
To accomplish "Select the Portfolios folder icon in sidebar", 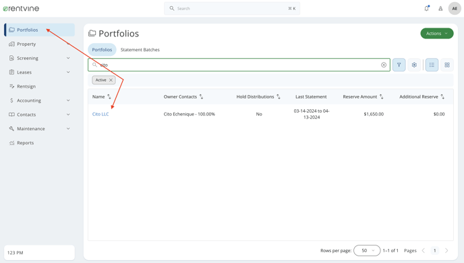I will point(11,30).
